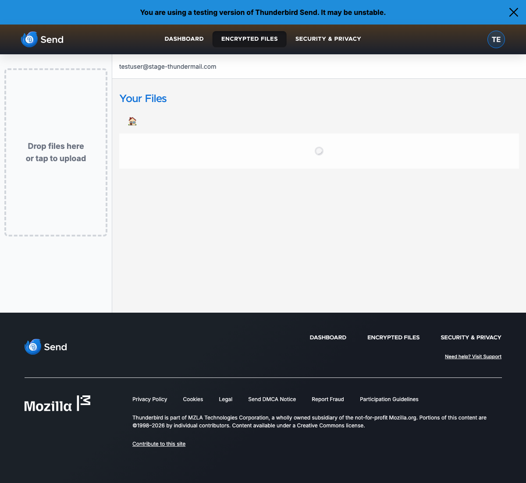Open Send DMCA Notice link

(x=272, y=399)
